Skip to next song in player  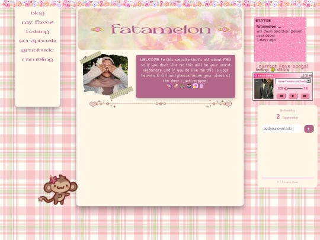click(x=305, y=96)
